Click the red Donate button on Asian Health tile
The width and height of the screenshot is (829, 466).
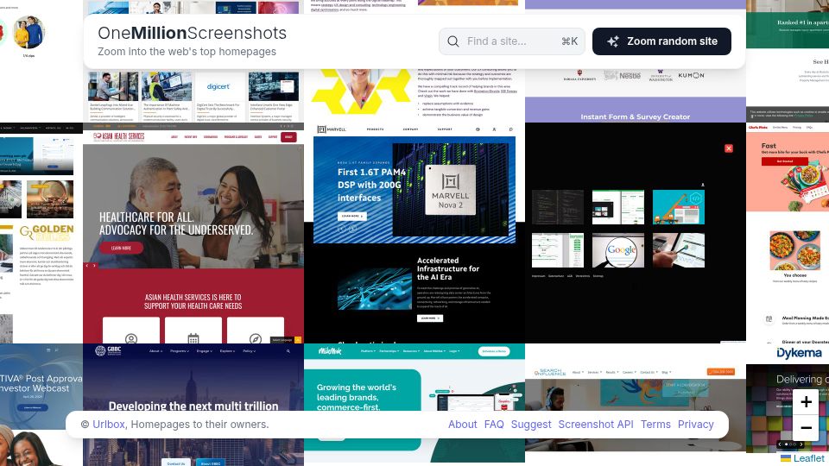point(288,137)
